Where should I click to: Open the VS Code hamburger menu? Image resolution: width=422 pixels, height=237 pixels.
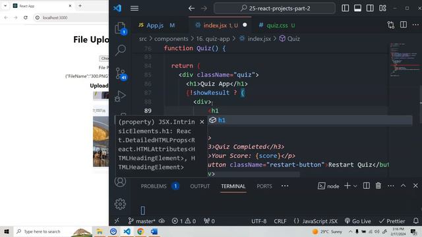pyautogui.click(x=135, y=9)
